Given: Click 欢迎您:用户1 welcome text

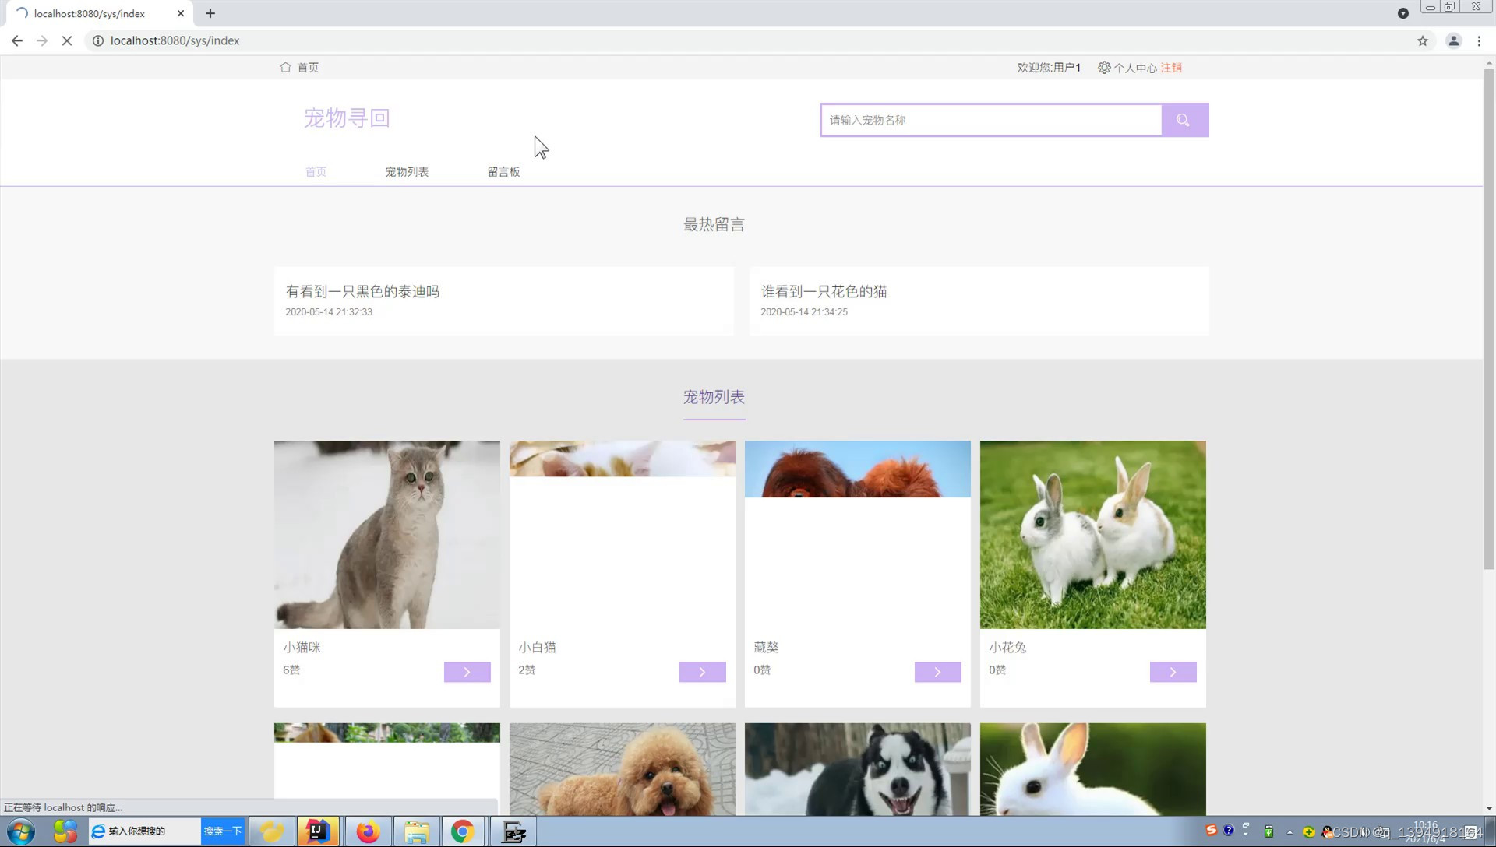Looking at the screenshot, I should point(1049,68).
